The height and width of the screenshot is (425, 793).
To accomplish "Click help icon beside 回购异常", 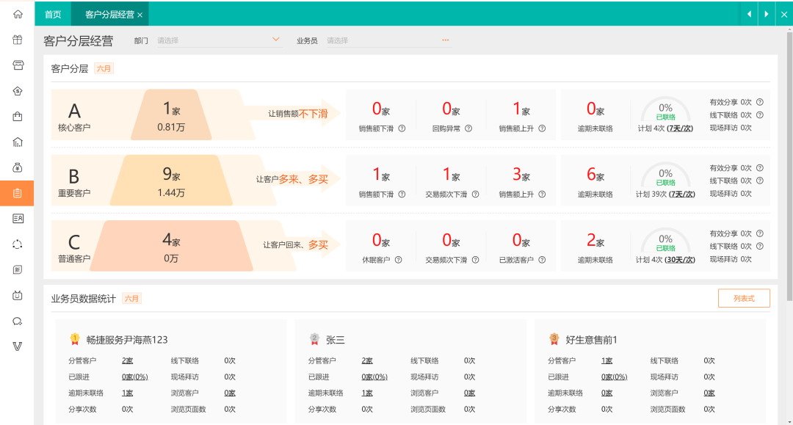I will point(468,128).
